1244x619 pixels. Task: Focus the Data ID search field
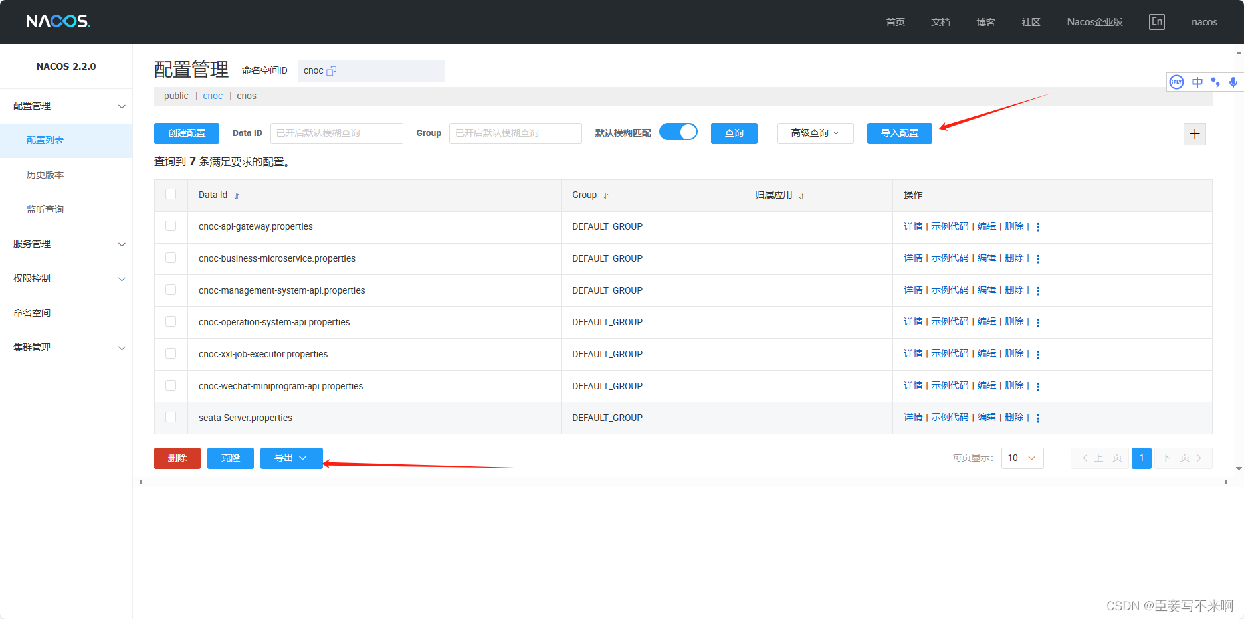(x=336, y=133)
